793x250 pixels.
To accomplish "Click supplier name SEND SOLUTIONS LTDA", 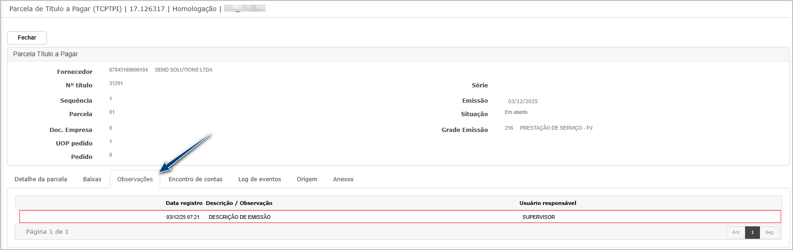I will (183, 70).
